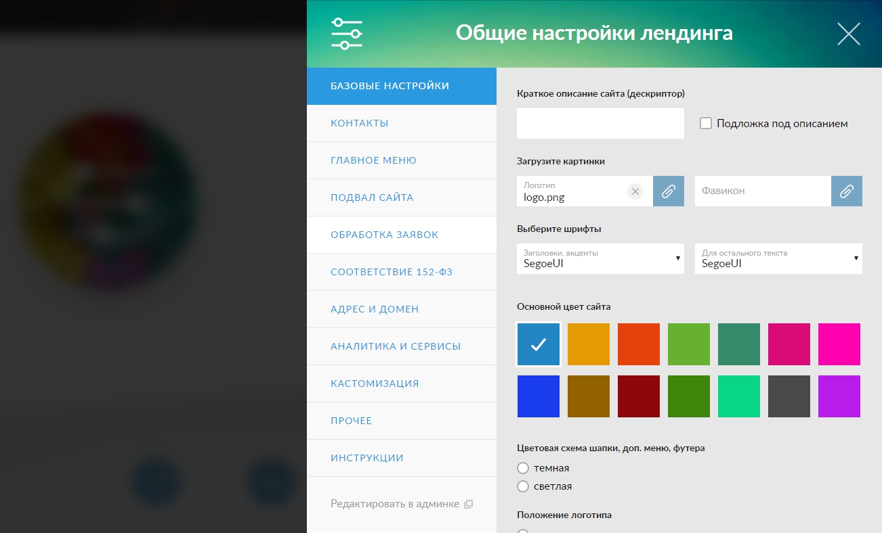
Task: Select the dark gray color swatch
Action: coord(789,396)
